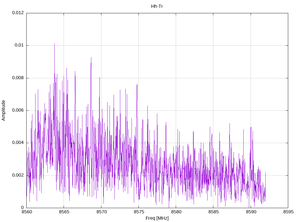Click the 8590 x-axis tick label

pyautogui.click(x=251, y=212)
